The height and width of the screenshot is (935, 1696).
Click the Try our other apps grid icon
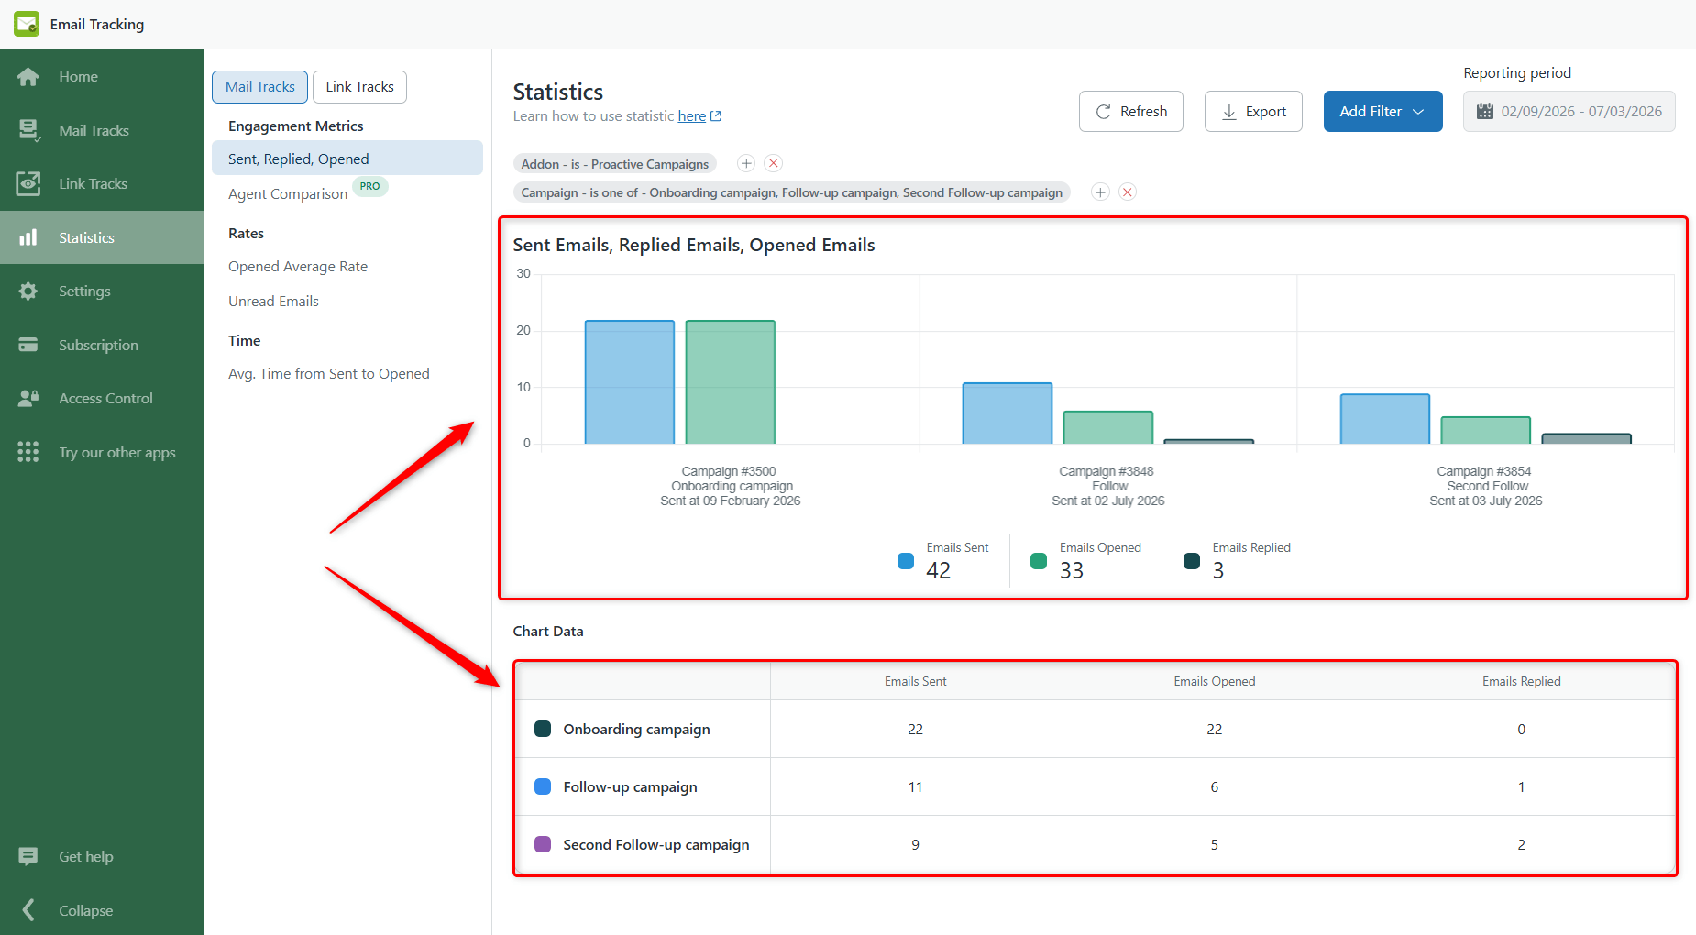pos(28,452)
